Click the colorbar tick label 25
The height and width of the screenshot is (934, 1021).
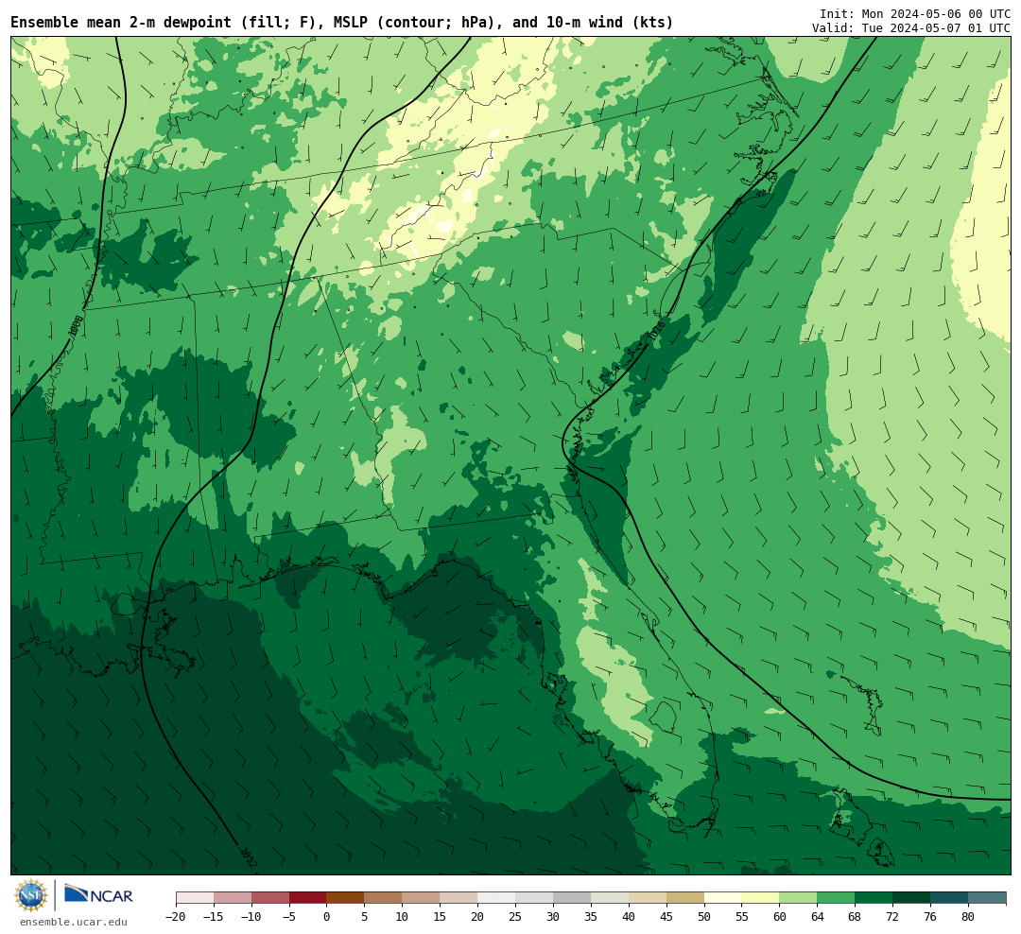(x=515, y=916)
